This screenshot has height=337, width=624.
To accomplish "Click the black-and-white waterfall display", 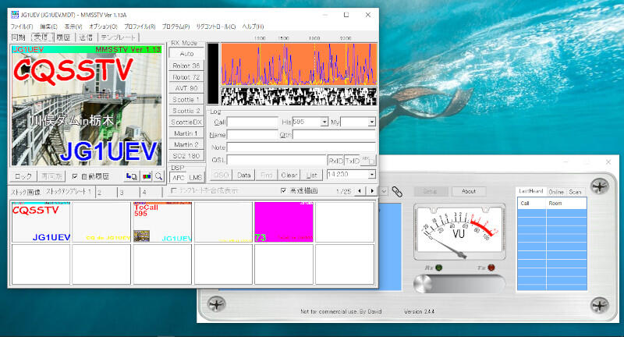I will click(x=299, y=96).
